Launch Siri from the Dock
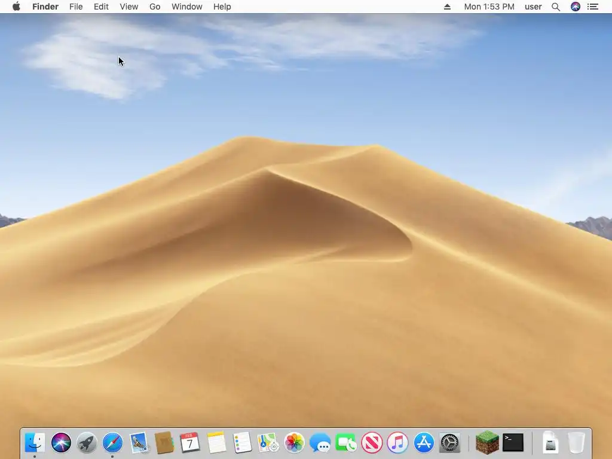This screenshot has width=612, height=459. click(x=61, y=443)
